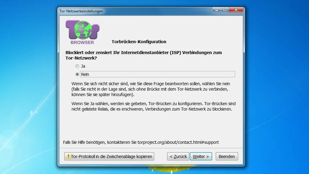The height and width of the screenshot is (174, 309).
Task: Minimize the Tor-Netzwerkeinstellungen window
Action: tap(216, 10)
